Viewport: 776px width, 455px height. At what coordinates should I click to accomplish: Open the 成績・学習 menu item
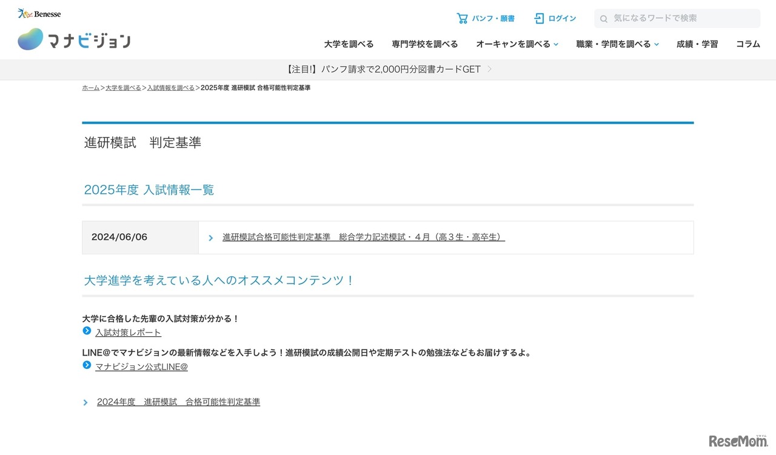tap(697, 44)
